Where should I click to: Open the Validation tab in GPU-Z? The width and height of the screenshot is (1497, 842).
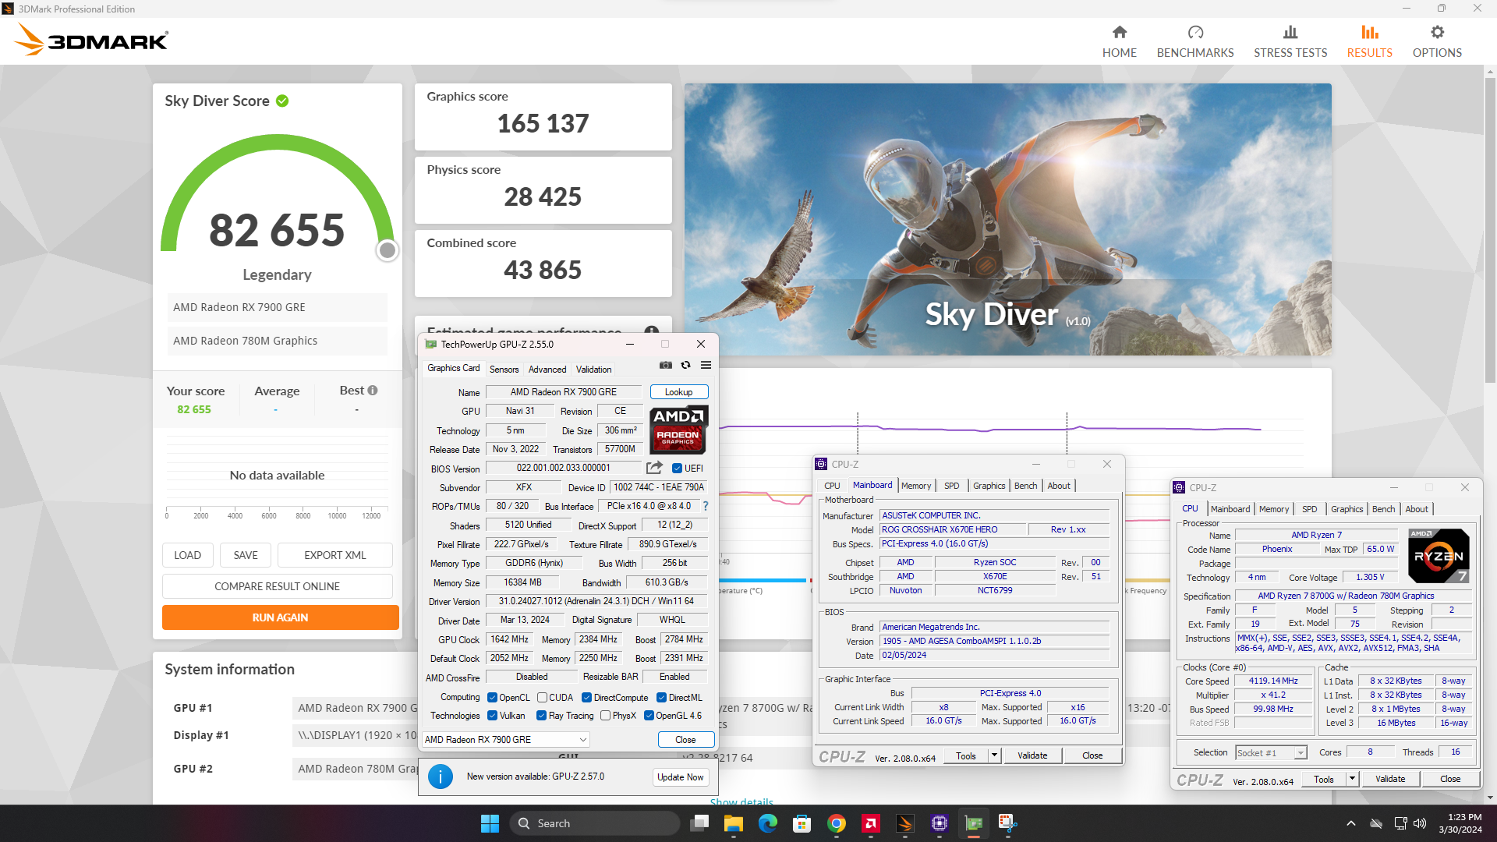tap(593, 370)
